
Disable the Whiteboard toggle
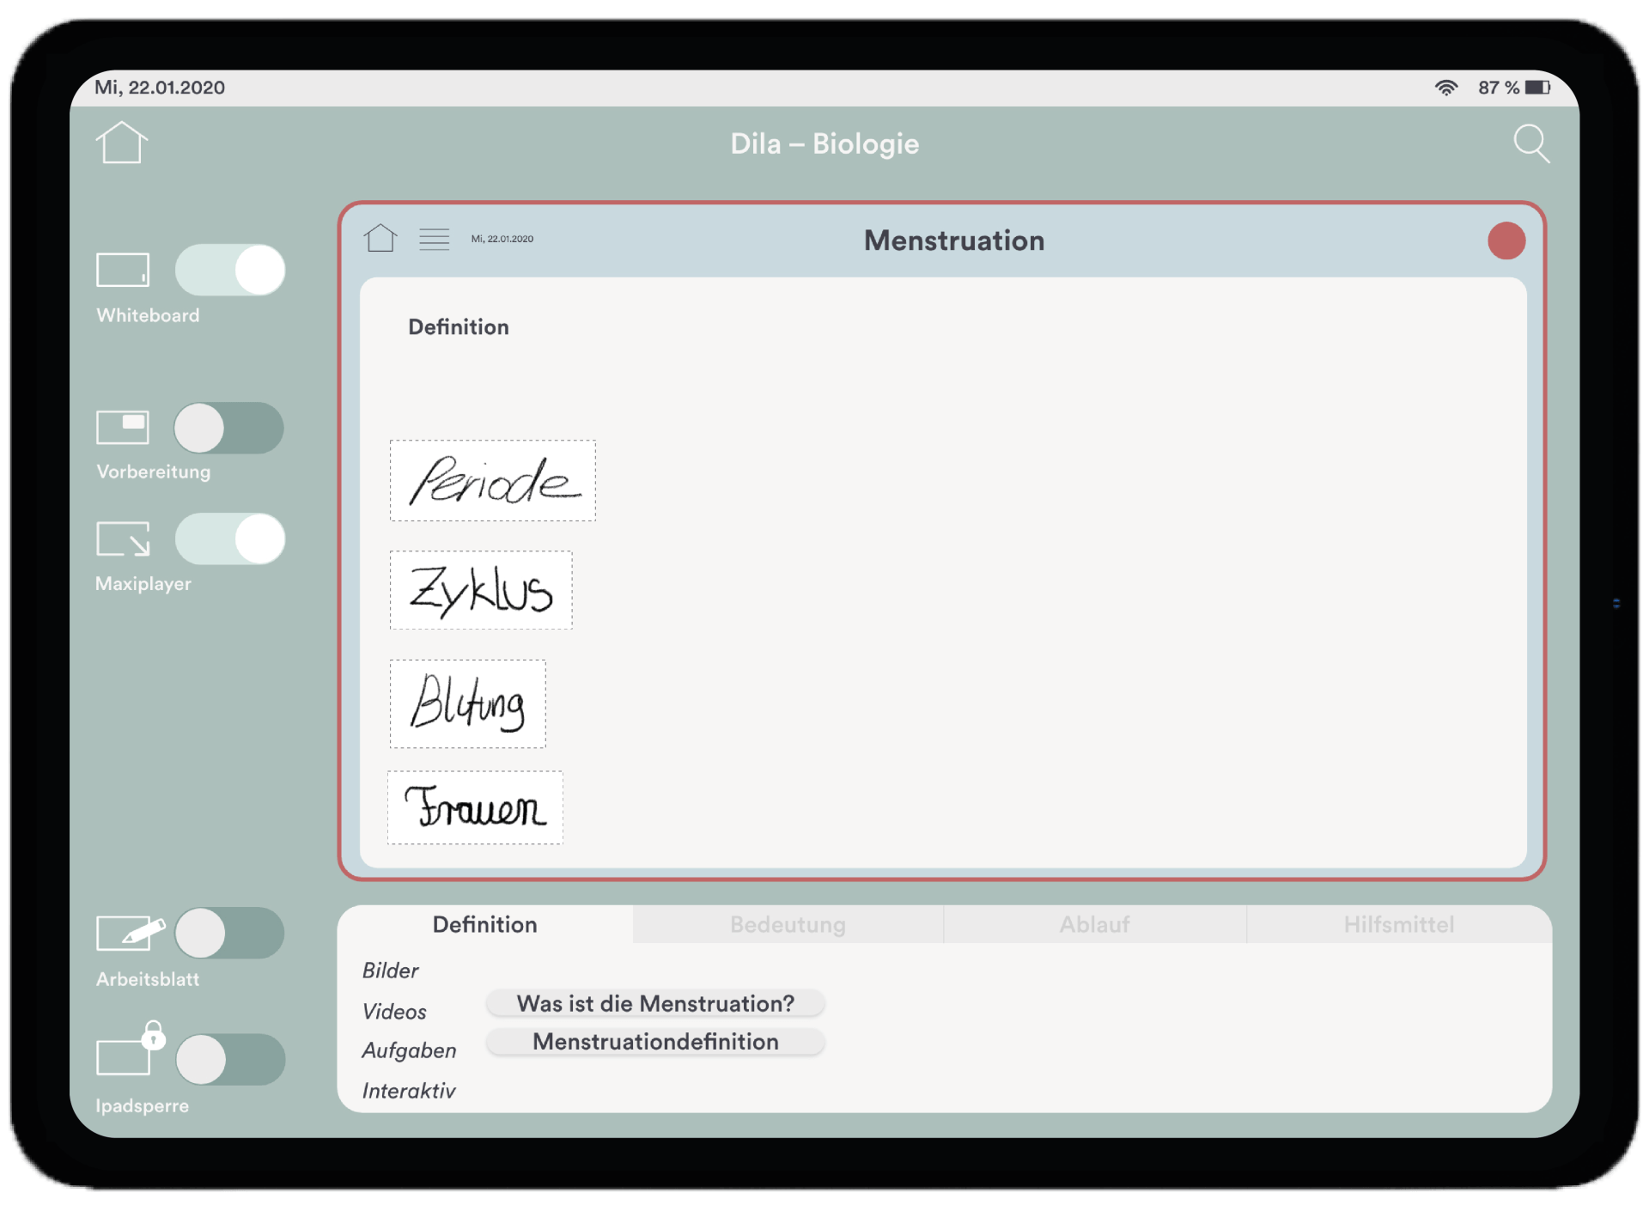pyautogui.click(x=230, y=270)
